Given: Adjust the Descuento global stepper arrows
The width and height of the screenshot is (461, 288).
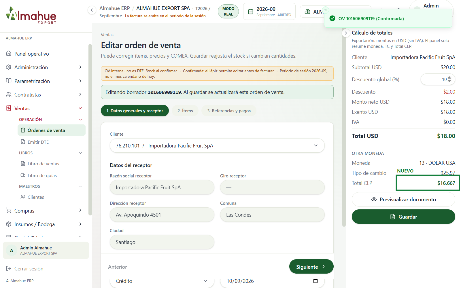Looking at the screenshot, I should pos(449,79).
